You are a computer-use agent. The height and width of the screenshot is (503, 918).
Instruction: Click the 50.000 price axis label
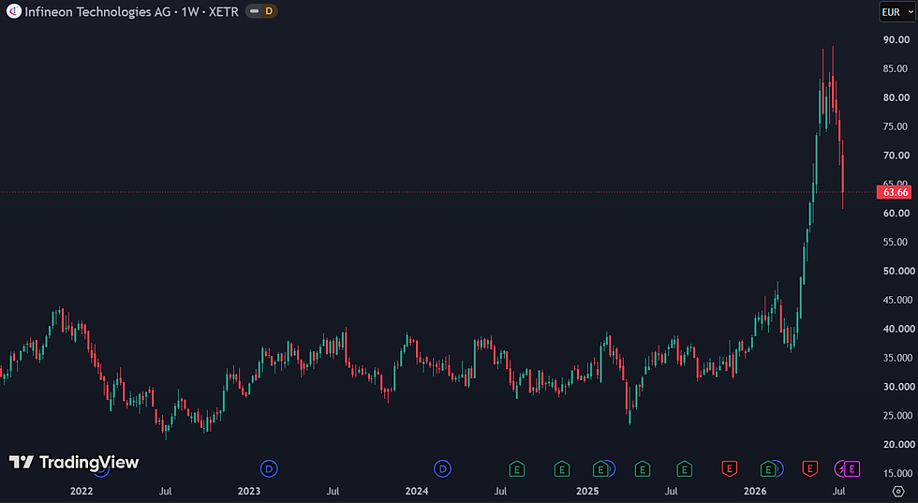898,271
